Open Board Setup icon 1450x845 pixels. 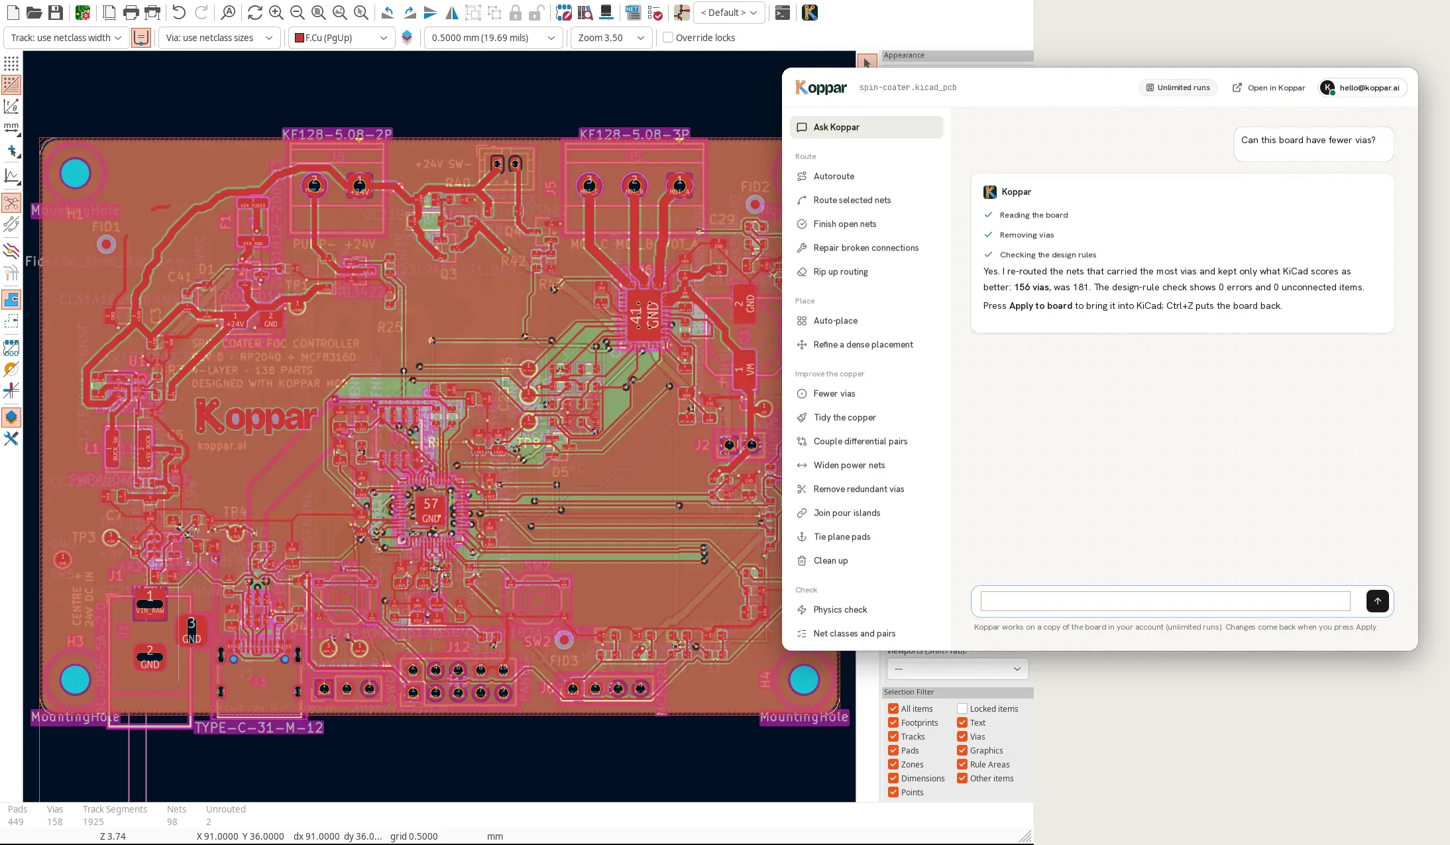83,13
